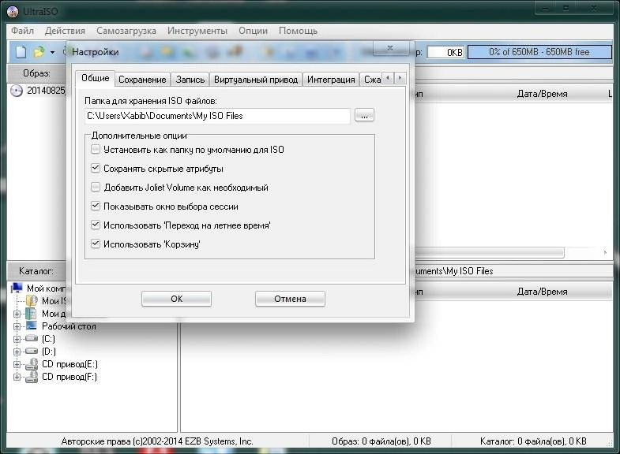Image resolution: width=620 pixels, height=454 pixels.
Task: Click the Desktop icon in catalog tree
Action: point(31,326)
